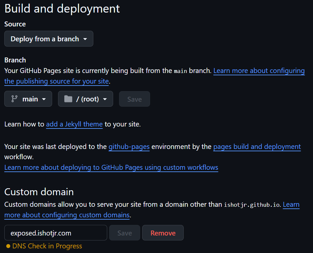
Task: Click the caret arrow on Deploy from a branch
Action: tap(85, 39)
